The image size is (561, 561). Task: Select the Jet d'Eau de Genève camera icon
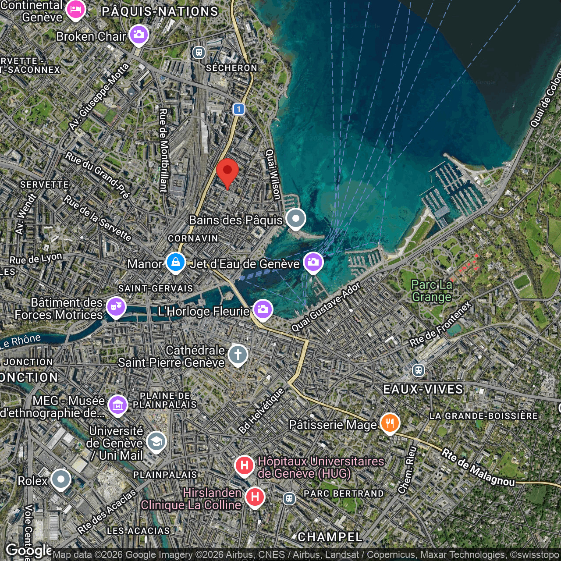pyautogui.click(x=313, y=262)
